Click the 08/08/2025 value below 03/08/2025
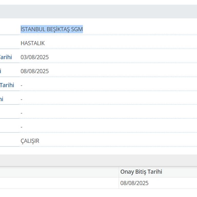 (x=35, y=71)
